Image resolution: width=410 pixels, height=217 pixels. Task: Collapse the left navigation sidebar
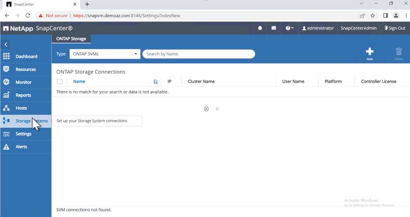tap(6, 44)
